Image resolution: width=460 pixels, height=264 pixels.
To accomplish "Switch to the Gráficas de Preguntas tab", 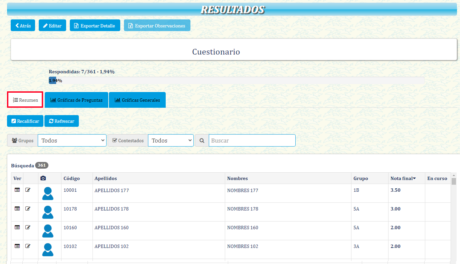I will [x=76, y=100].
